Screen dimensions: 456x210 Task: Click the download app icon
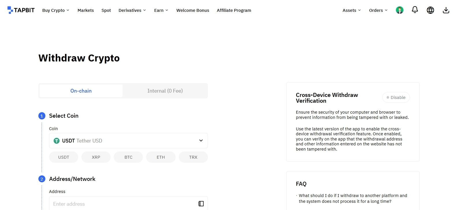coord(446,10)
